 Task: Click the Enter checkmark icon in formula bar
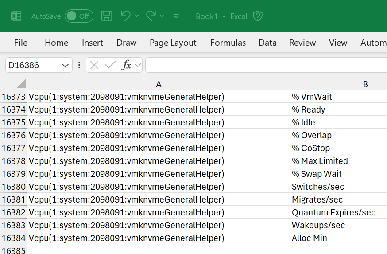click(110, 65)
